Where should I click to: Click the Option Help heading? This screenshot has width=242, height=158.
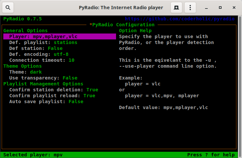(x=135, y=31)
